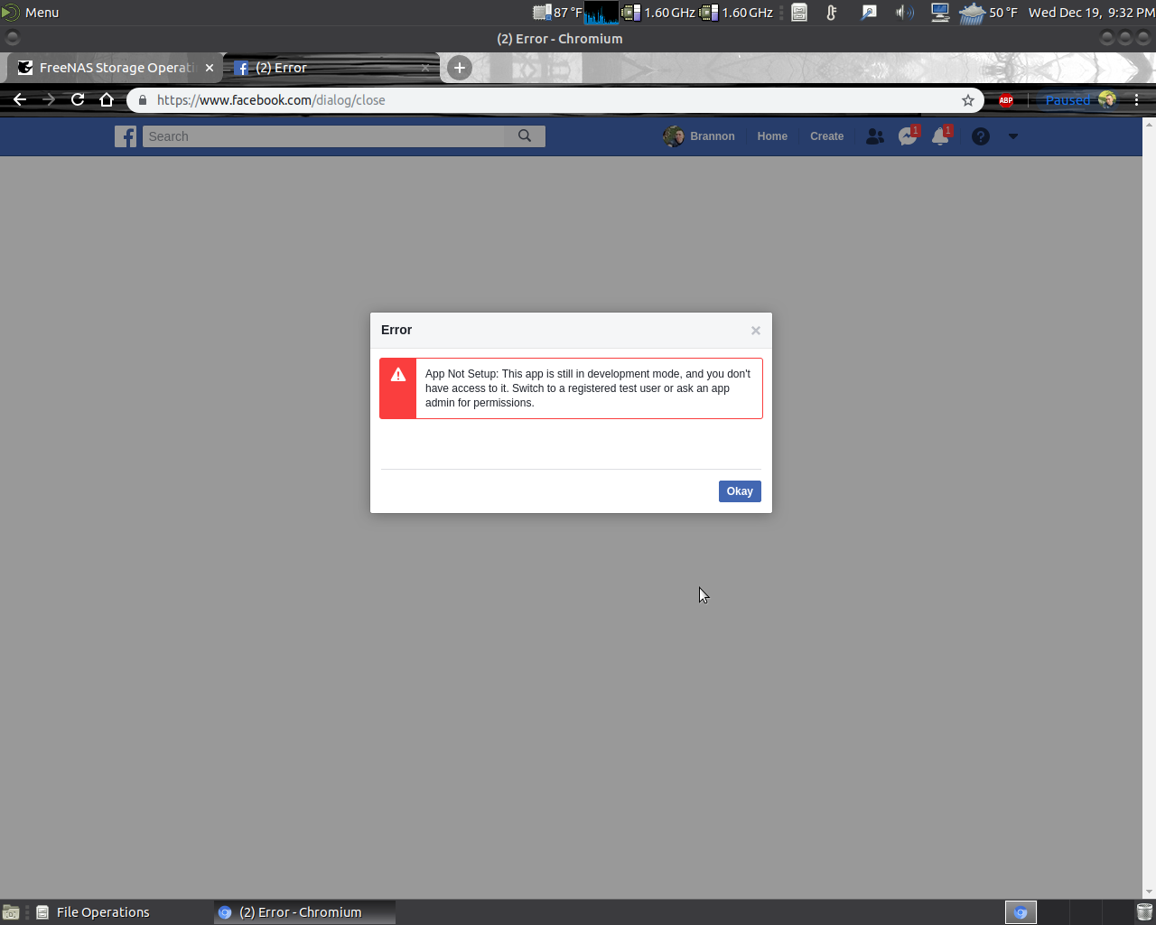This screenshot has width=1156, height=925.
Task: Click the page scrollbar up arrow
Action: (x=1149, y=124)
